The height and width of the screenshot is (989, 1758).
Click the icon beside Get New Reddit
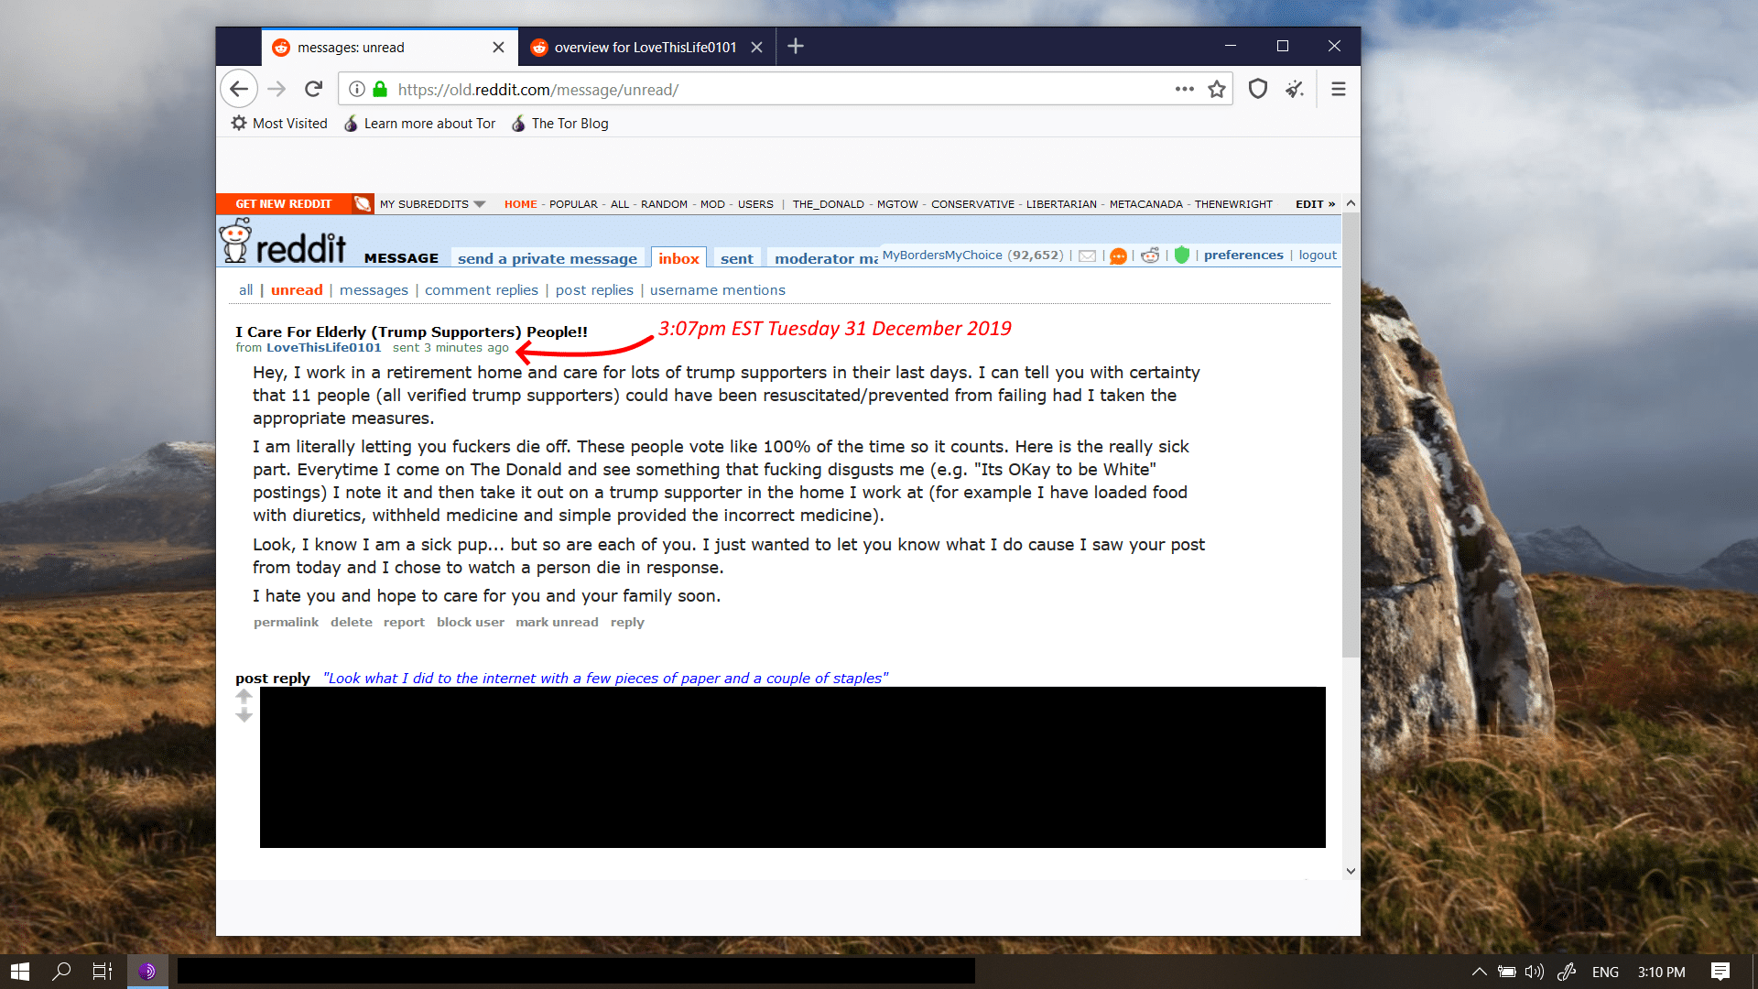tap(363, 203)
